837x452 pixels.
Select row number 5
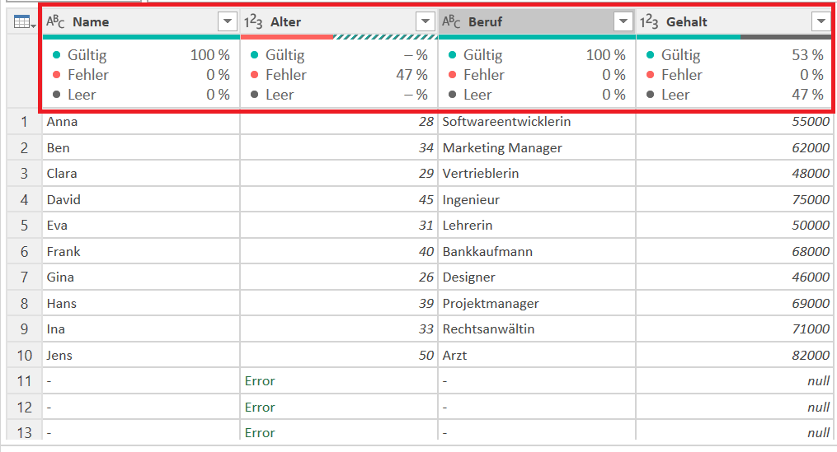24,226
